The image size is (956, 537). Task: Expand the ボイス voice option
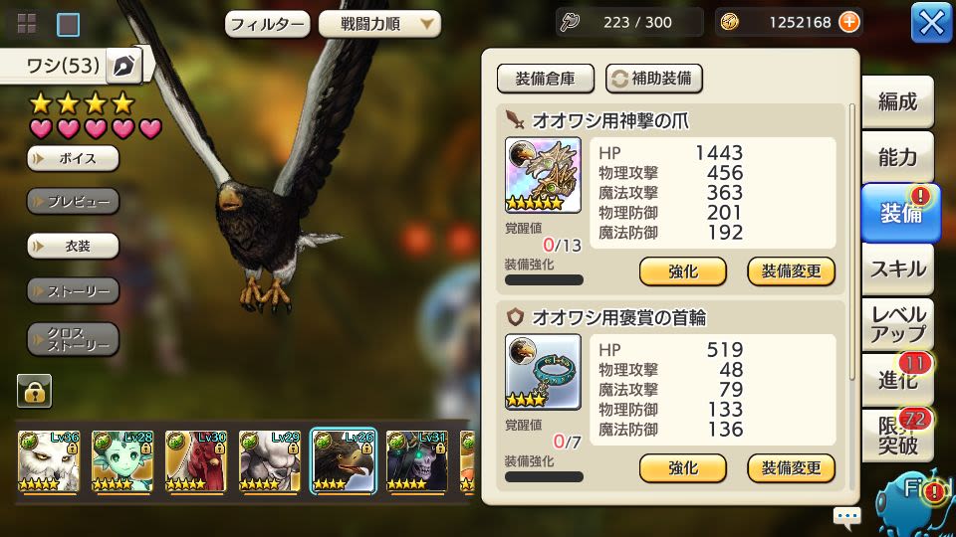(x=73, y=159)
